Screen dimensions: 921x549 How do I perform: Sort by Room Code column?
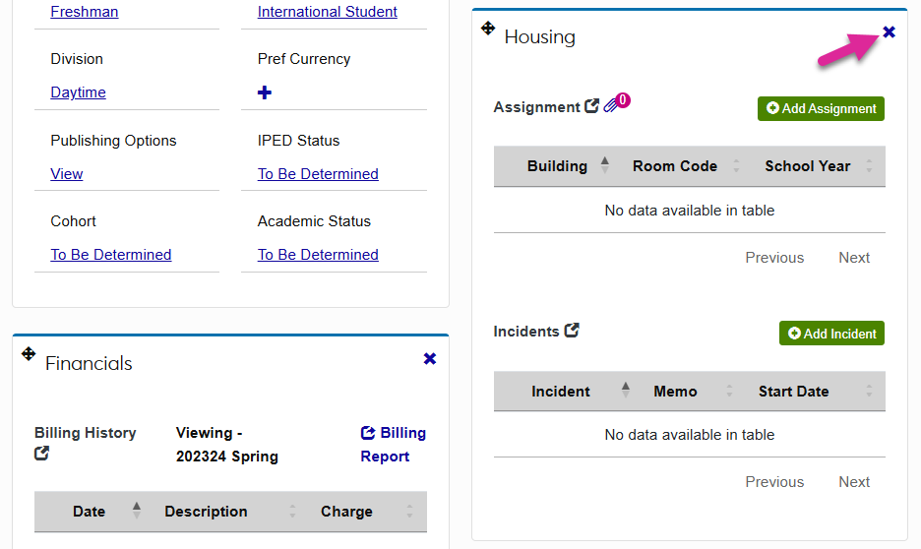click(675, 166)
